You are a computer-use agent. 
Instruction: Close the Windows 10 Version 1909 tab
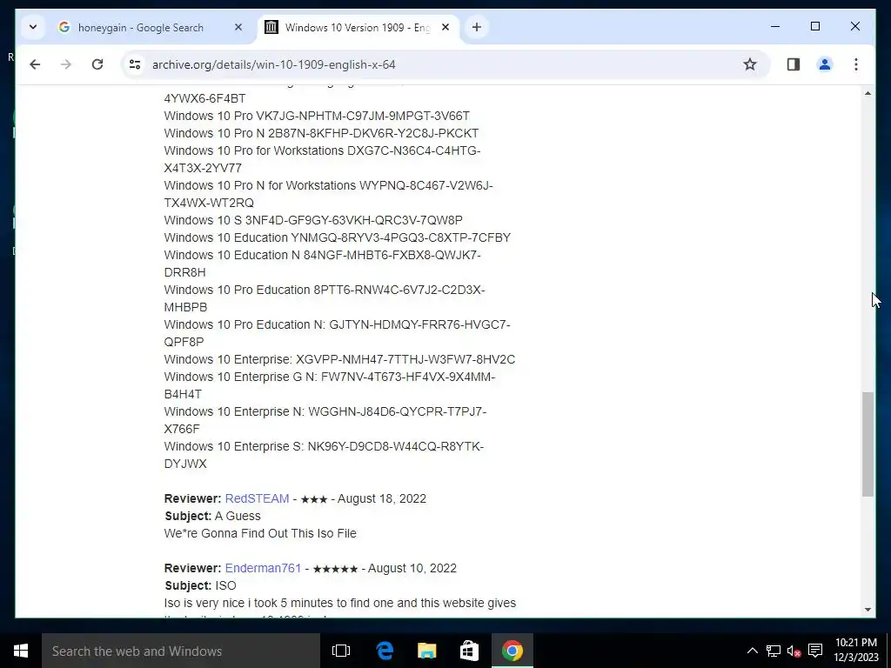pyautogui.click(x=445, y=27)
